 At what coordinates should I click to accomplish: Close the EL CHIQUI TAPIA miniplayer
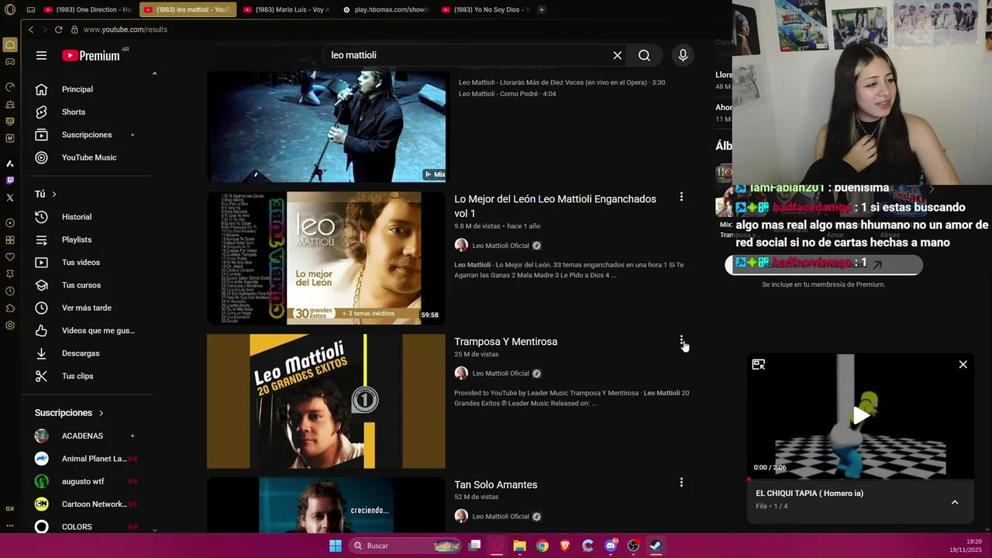point(963,364)
